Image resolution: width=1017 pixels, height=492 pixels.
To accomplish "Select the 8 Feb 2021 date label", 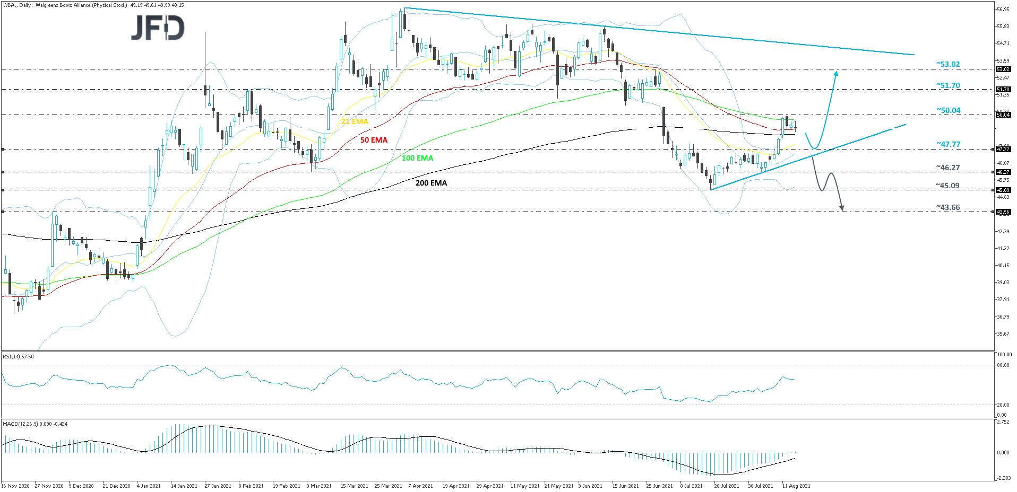I will [251, 486].
